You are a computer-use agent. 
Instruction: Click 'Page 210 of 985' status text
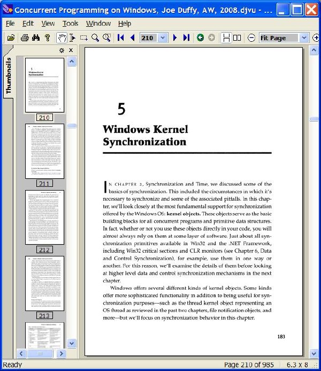[249, 365]
